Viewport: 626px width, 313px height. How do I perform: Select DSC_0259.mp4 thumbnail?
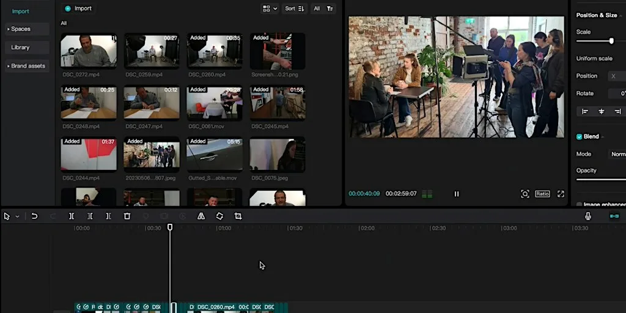pos(152,51)
